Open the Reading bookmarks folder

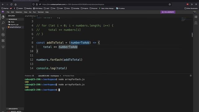[28, 8]
